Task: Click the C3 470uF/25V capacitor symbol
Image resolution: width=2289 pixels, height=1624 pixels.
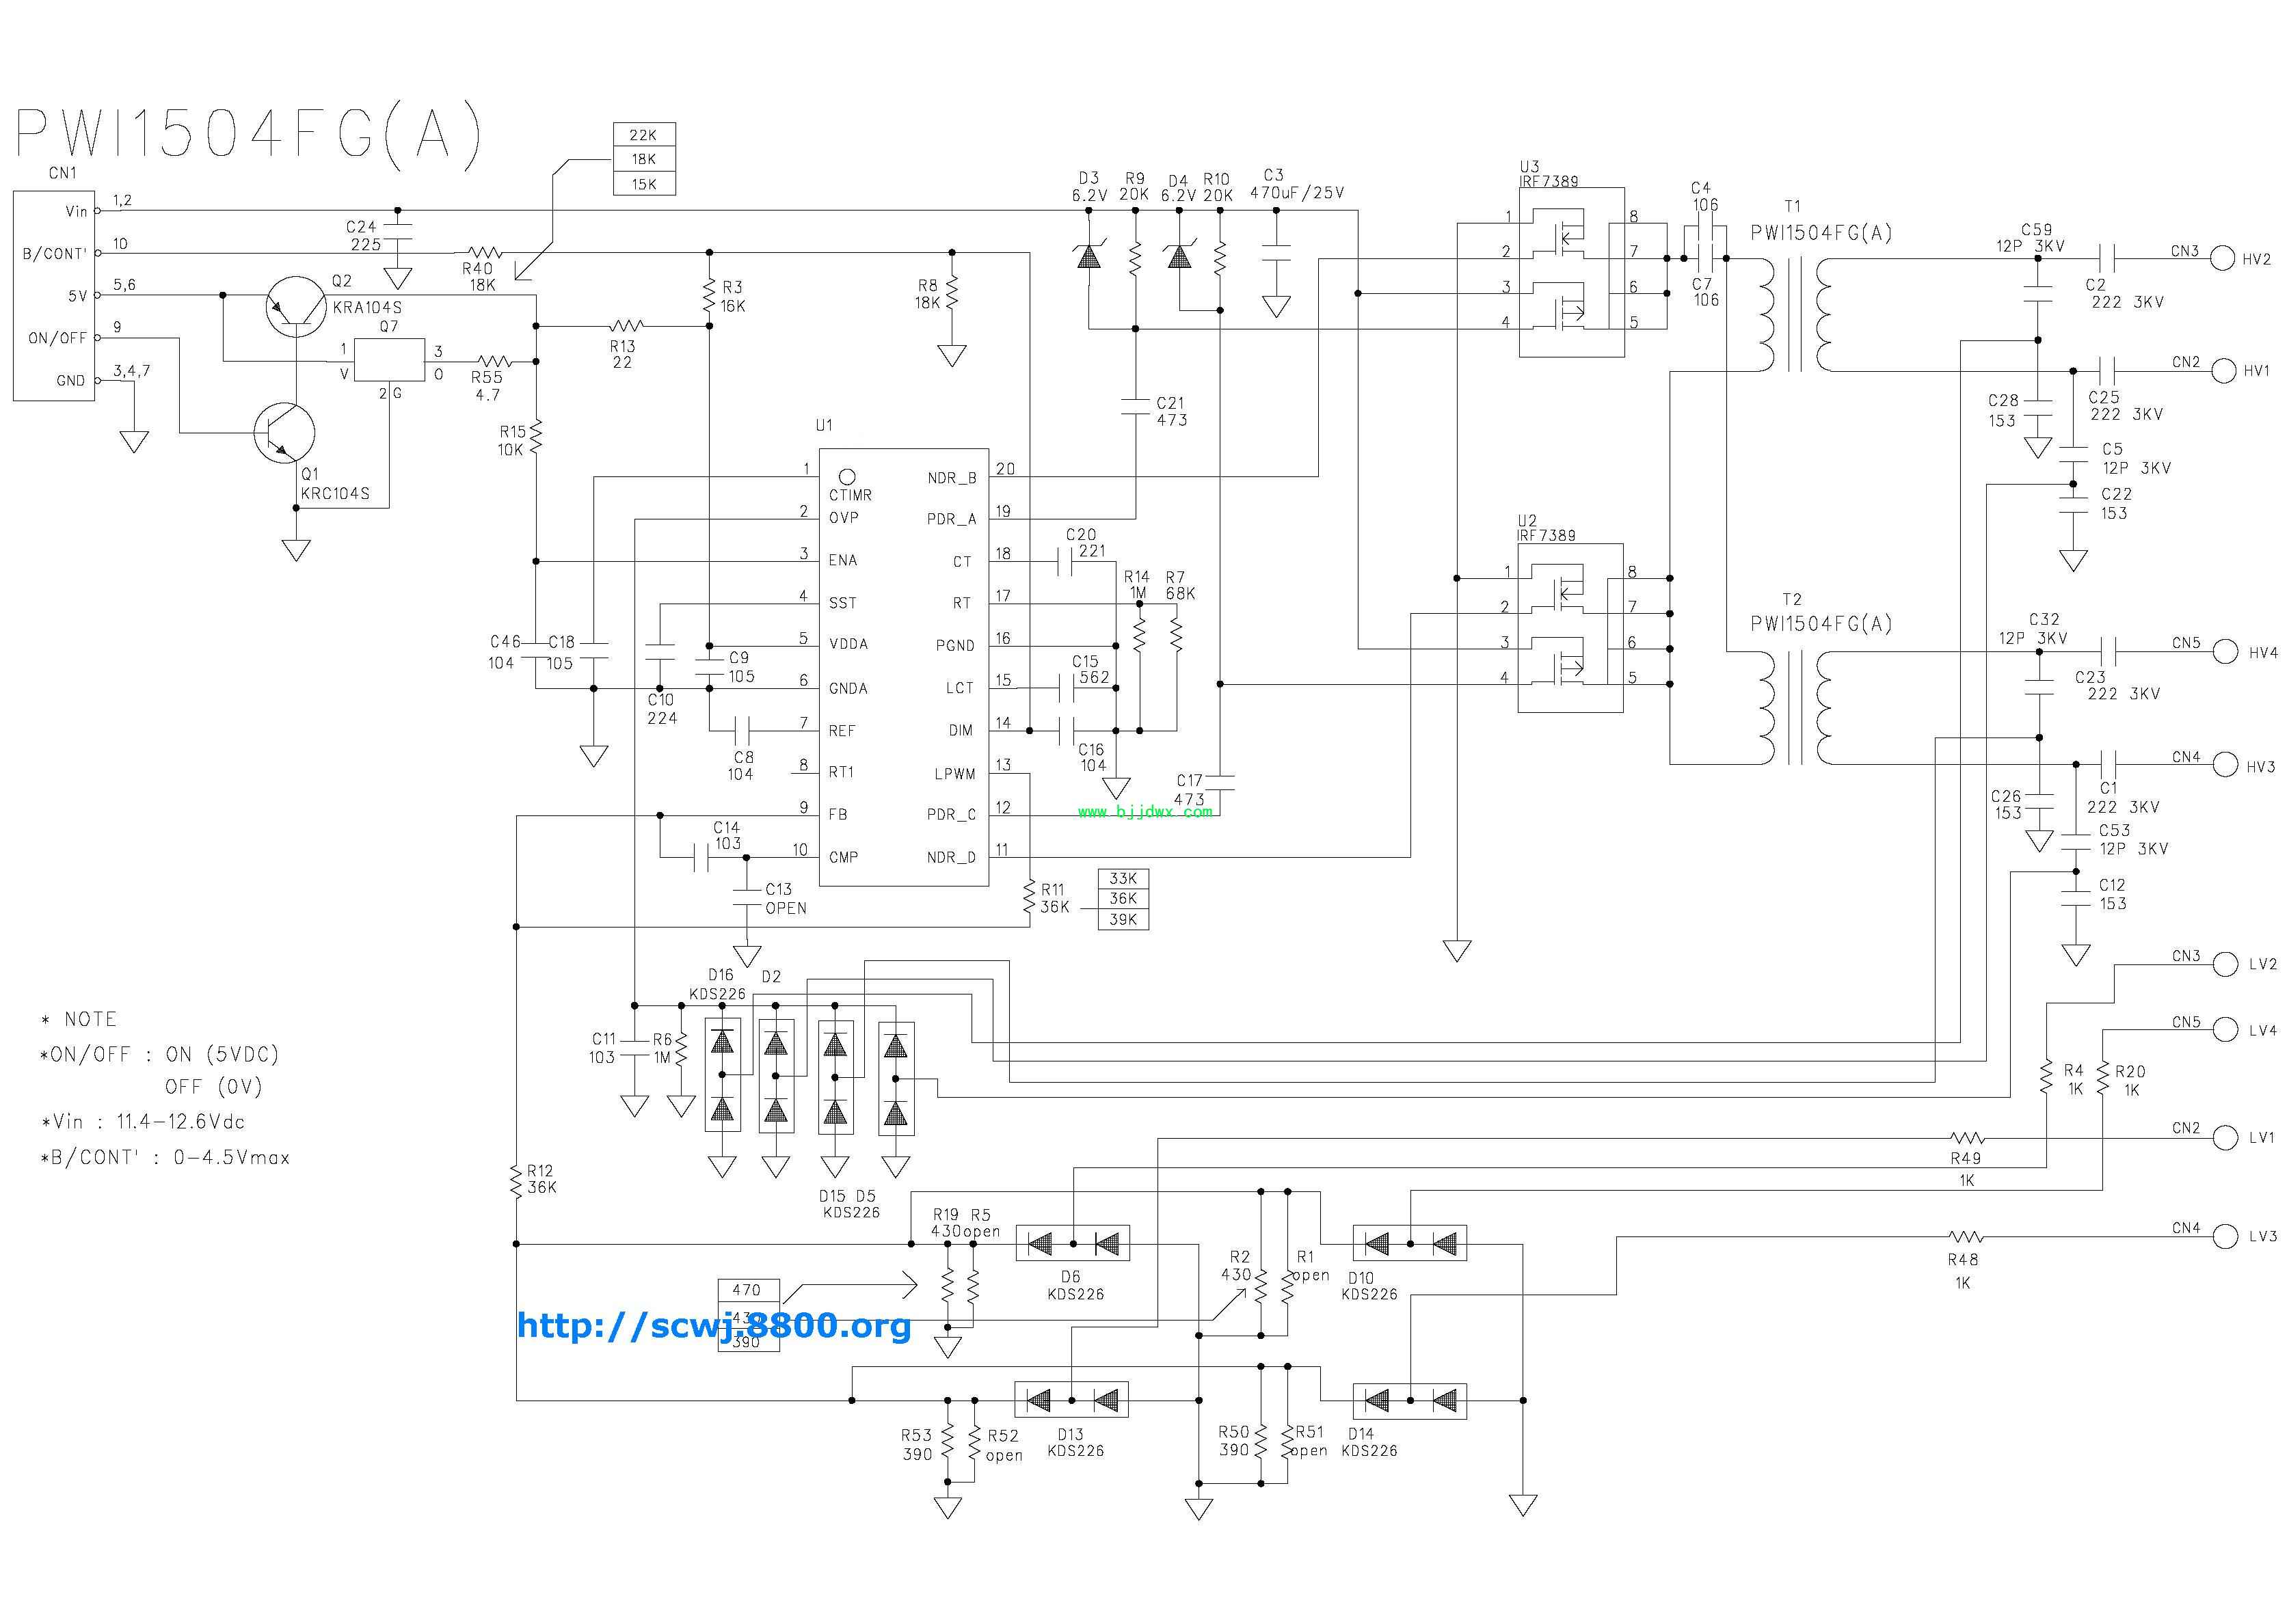Action: [x=1276, y=253]
